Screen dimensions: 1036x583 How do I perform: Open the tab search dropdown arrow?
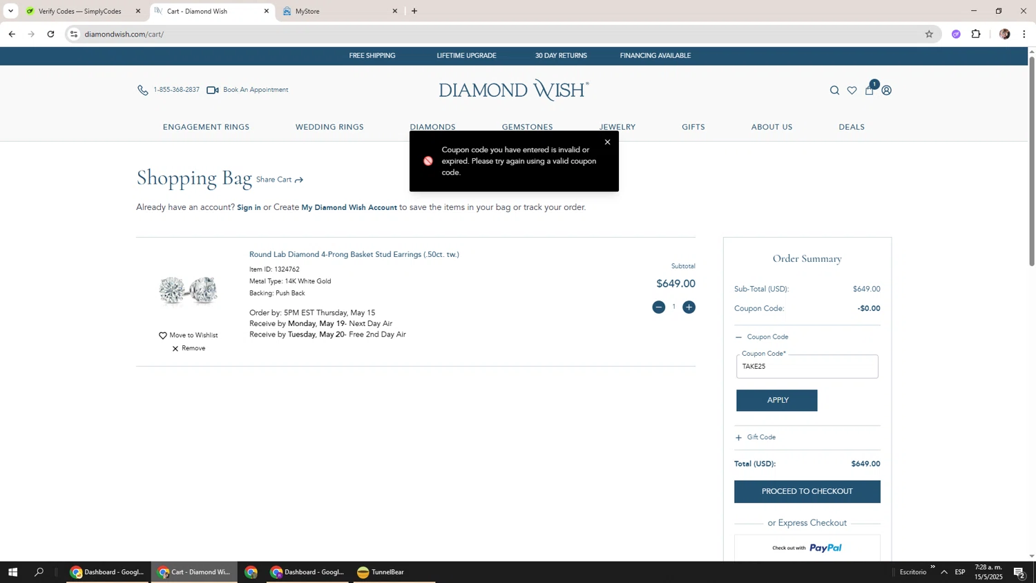tap(10, 11)
